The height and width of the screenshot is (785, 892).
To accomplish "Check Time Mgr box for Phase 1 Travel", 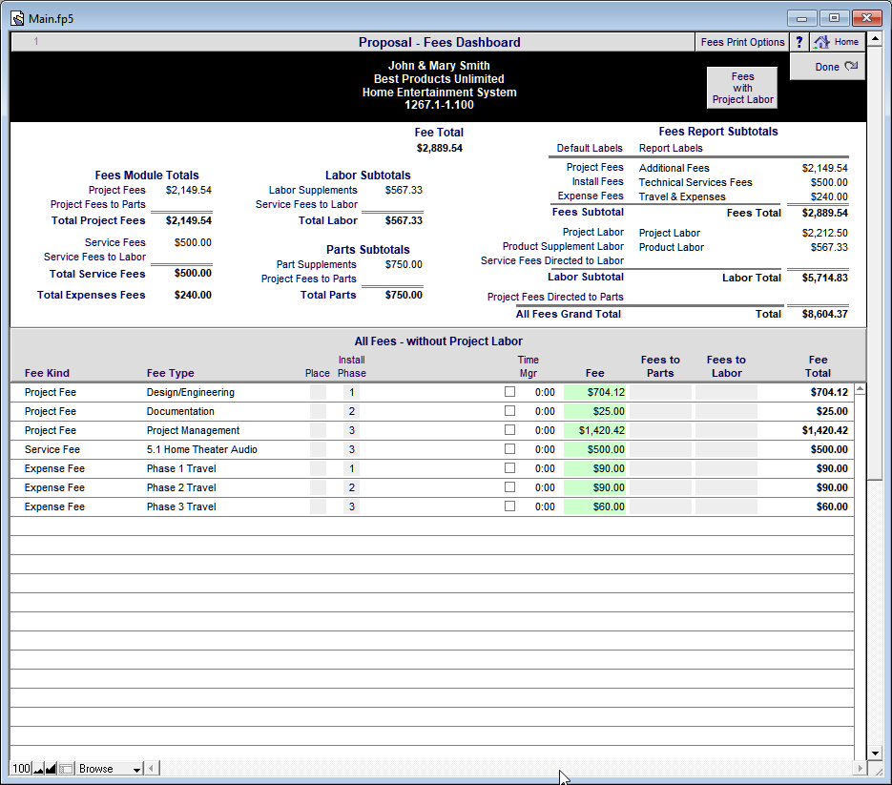I will [x=509, y=468].
